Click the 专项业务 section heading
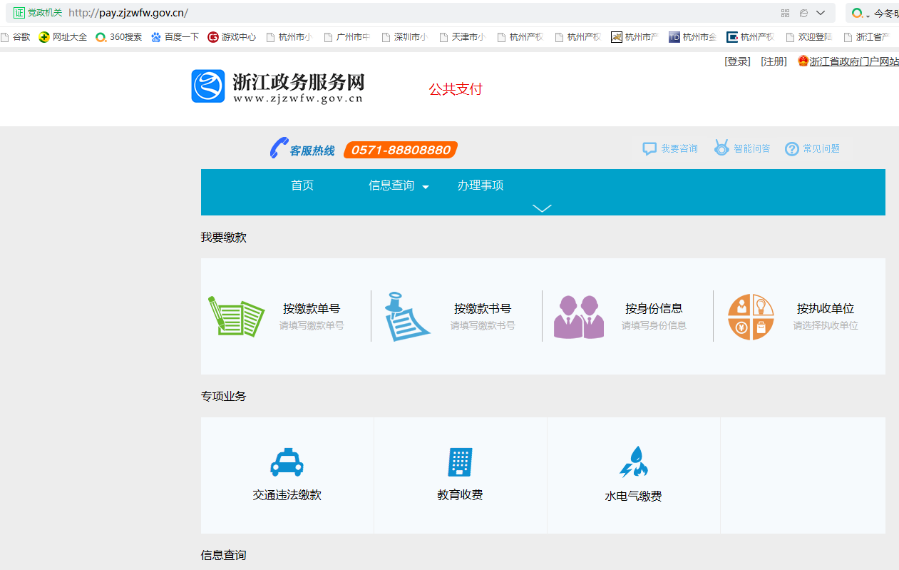This screenshot has width=899, height=570. point(224,396)
